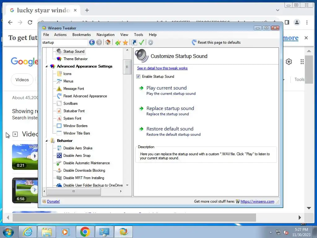The height and width of the screenshot is (238, 317).
Task: Click the blue Back arrow in Winaero toolbar
Action: 92,42
